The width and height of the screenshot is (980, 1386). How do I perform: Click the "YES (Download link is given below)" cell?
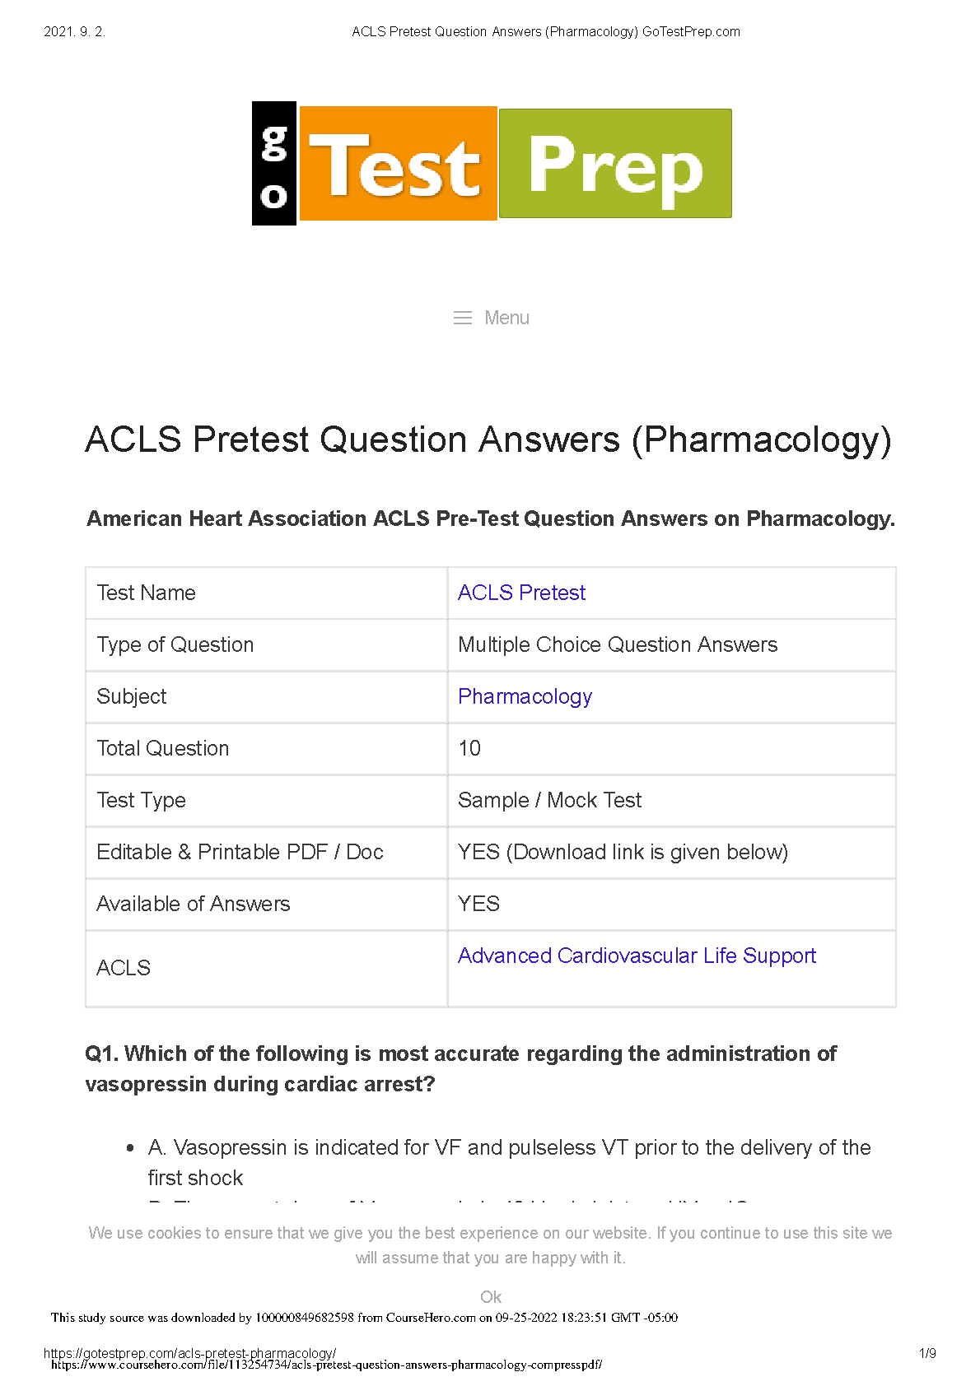623,852
